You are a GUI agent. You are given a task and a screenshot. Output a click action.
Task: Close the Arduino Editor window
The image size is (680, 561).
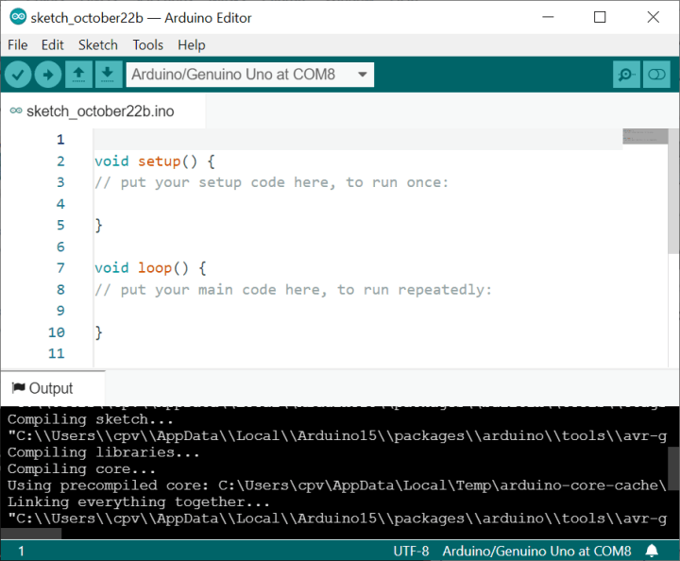[x=654, y=17]
